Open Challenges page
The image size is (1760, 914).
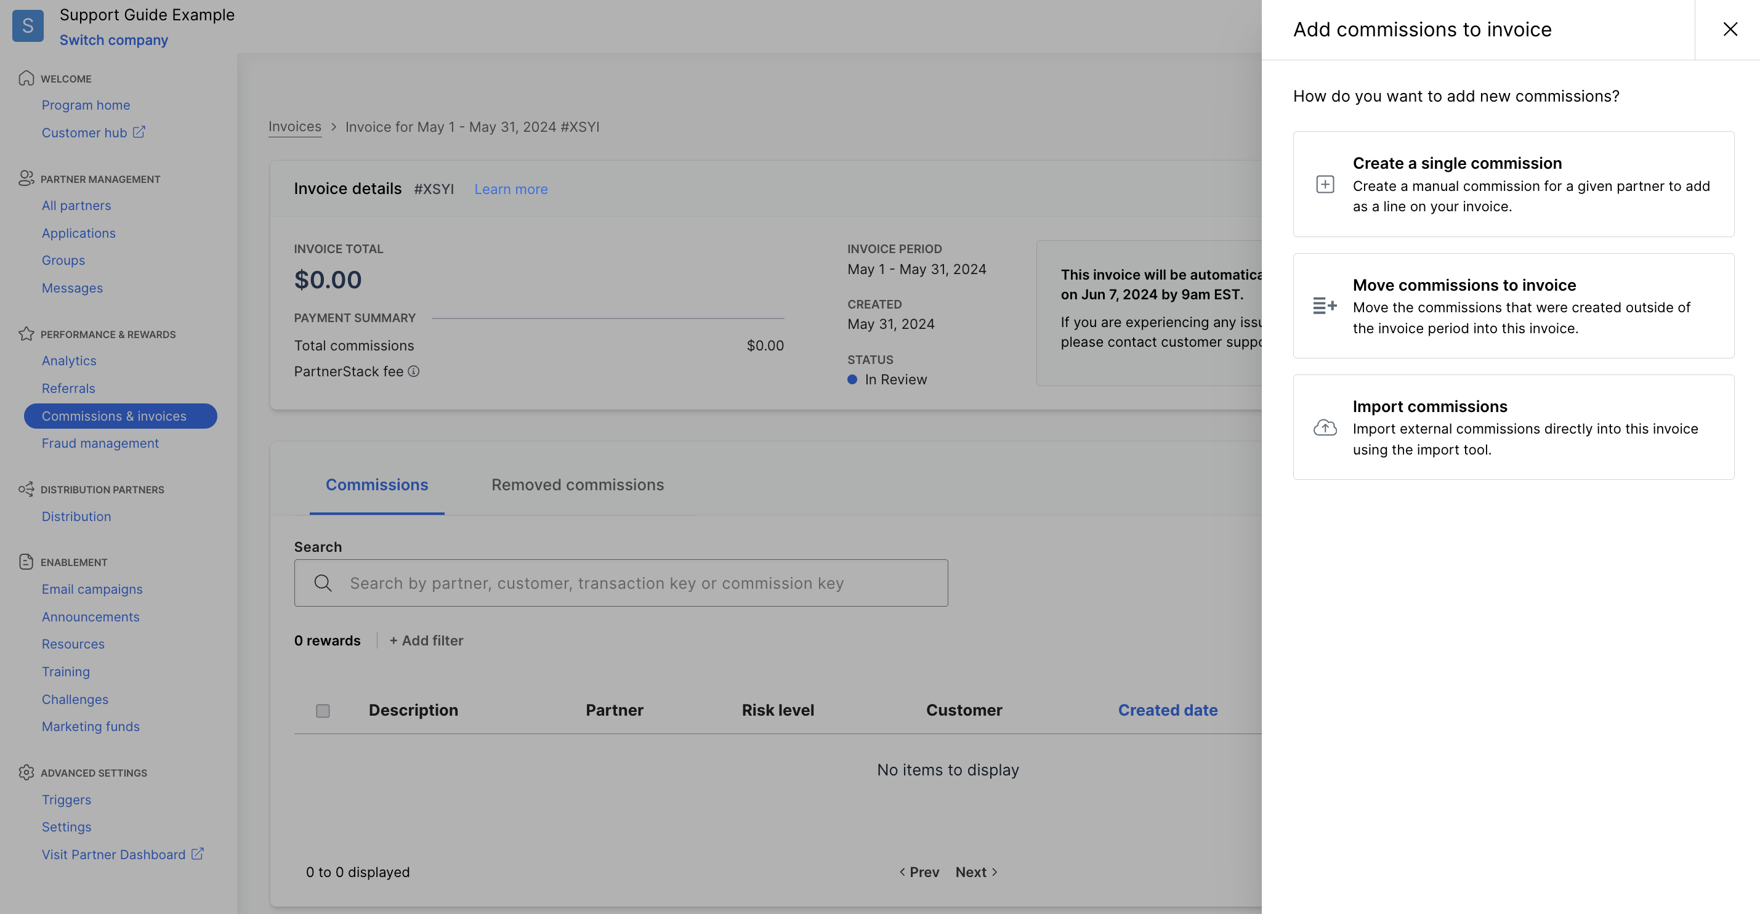75,700
